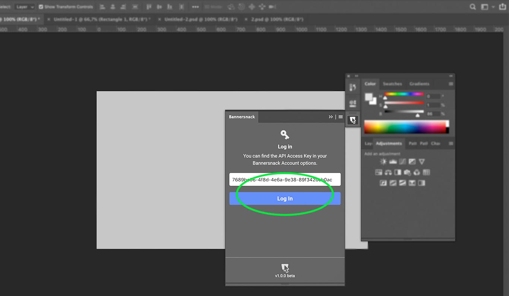Switch to the Swatches tab

coord(392,84)
